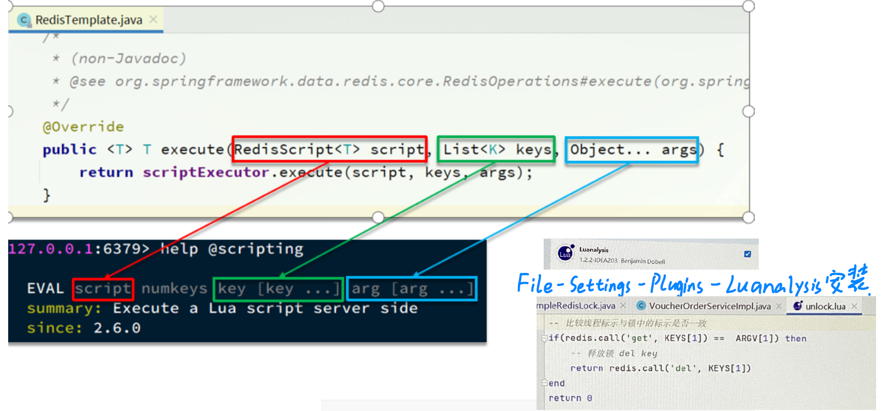
Task: Click the 'then' keyword in unlock.lua
Action: click(x=796, y=338)
